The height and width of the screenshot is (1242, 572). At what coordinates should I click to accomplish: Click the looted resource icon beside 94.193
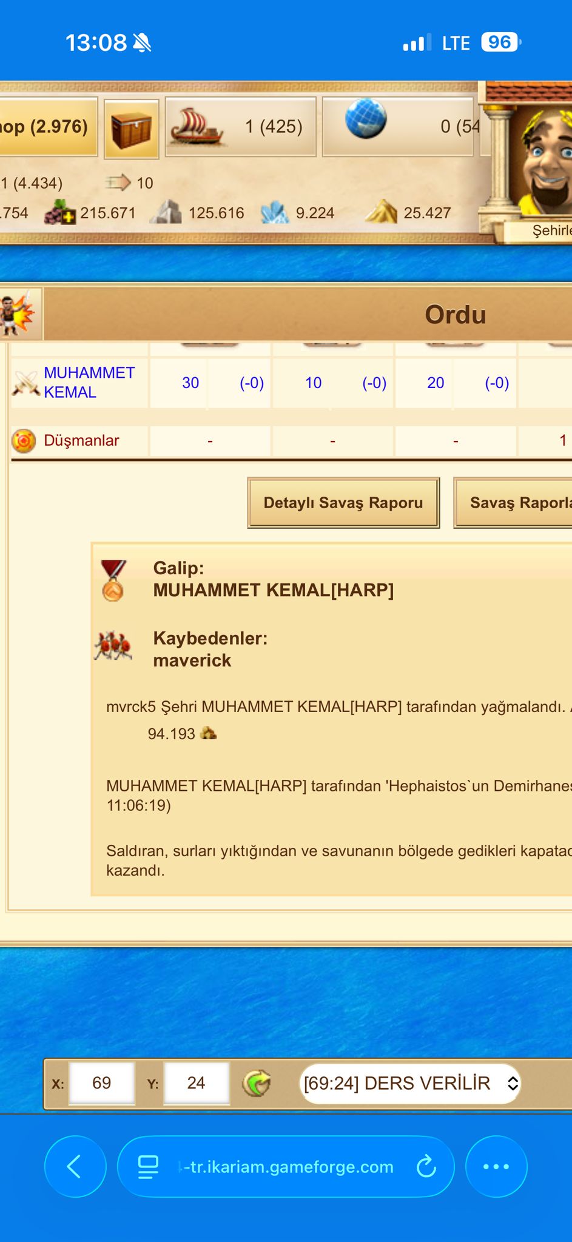[x=208, y=733]
